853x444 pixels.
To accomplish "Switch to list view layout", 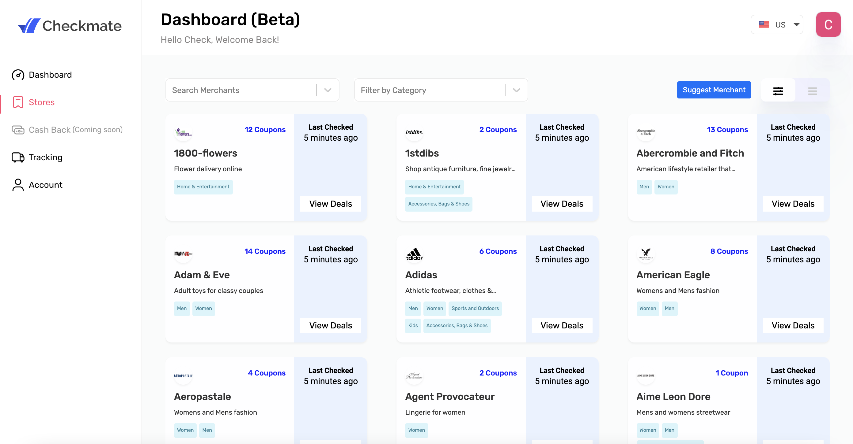I will (812, 91).
